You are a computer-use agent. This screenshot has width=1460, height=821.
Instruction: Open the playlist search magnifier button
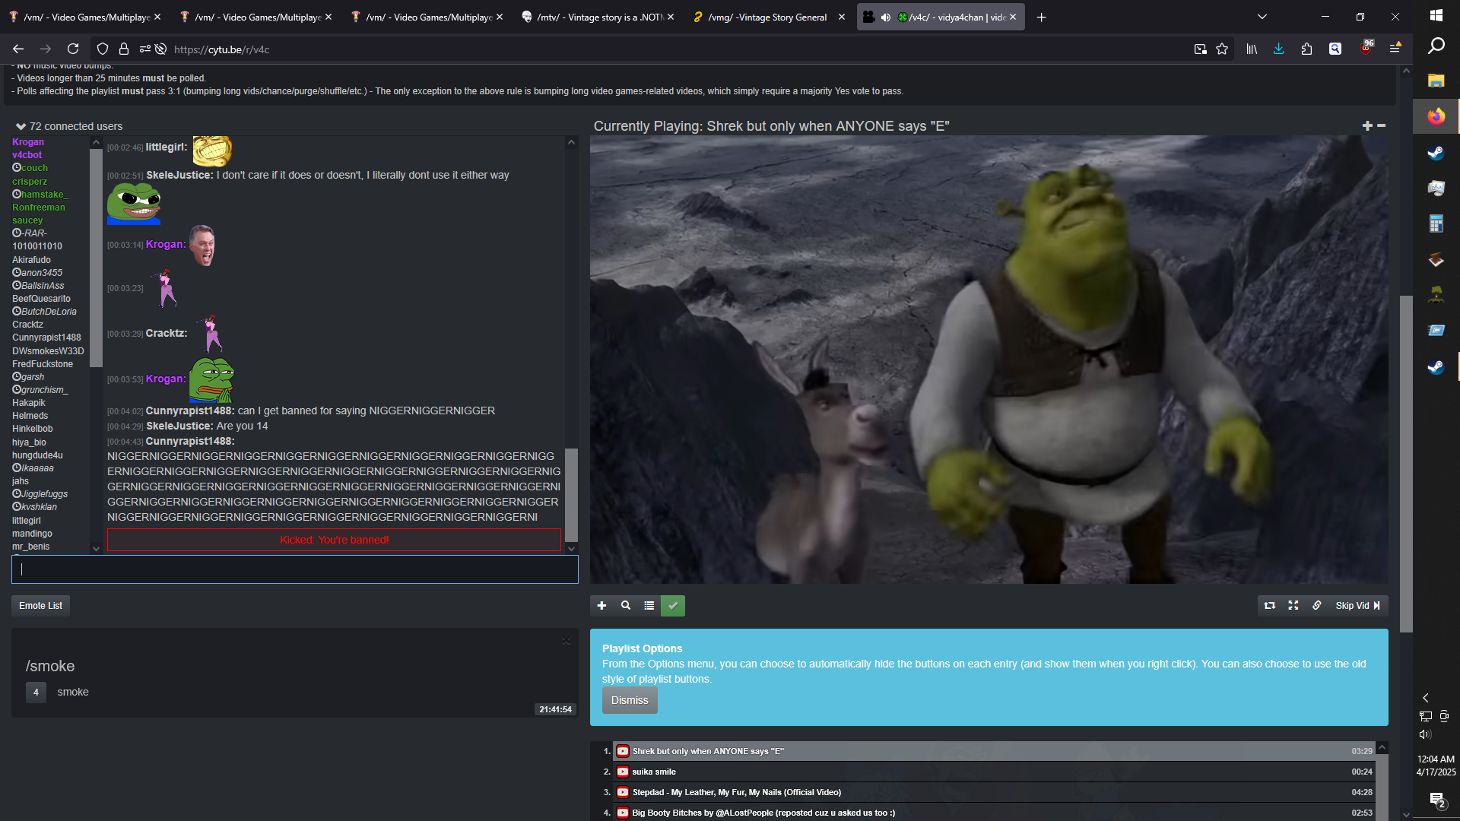[x=625, y=605]
